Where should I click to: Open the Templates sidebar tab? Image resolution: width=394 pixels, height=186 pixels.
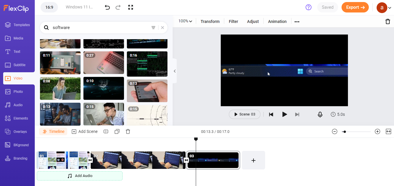tap(17, 25)
